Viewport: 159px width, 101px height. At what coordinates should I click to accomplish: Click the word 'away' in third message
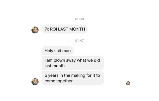click(x=71, y=61)
